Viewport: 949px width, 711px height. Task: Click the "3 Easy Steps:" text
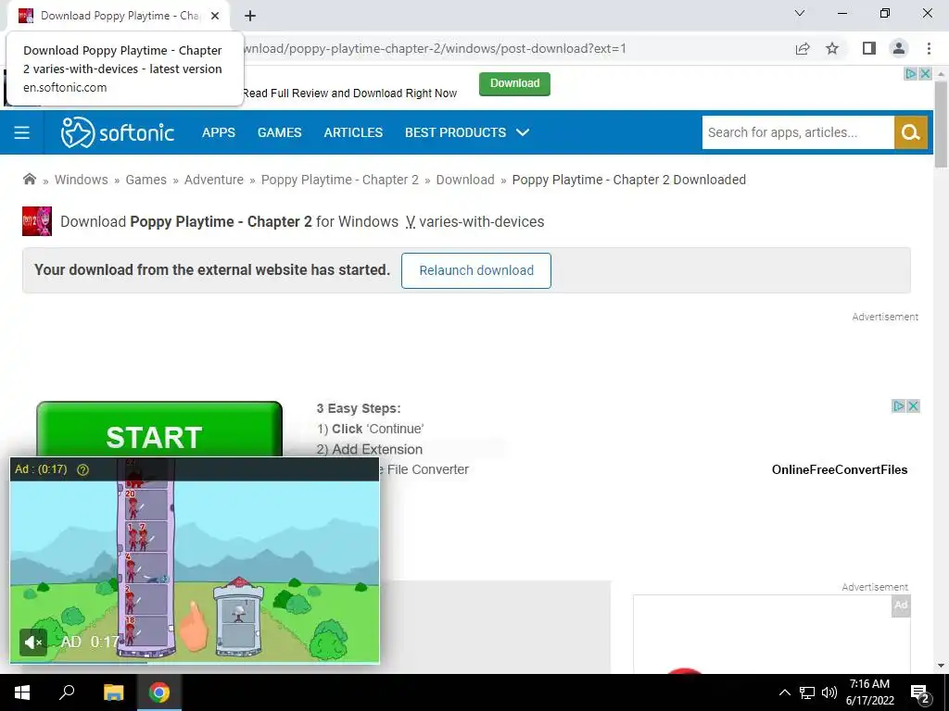coord(359,408)
